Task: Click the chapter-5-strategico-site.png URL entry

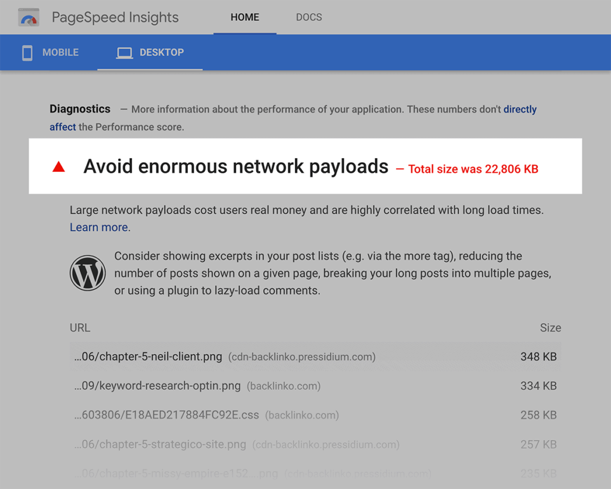Action: [160, 444]
